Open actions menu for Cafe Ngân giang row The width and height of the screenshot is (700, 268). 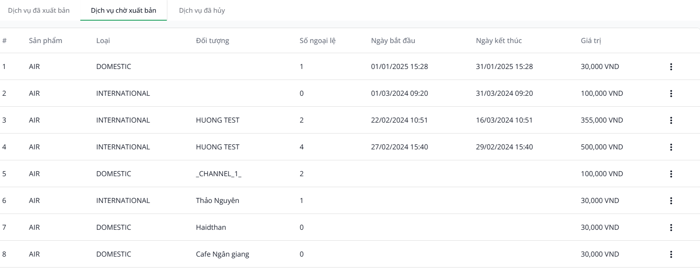pyautogui.click(x=671, y=254)
